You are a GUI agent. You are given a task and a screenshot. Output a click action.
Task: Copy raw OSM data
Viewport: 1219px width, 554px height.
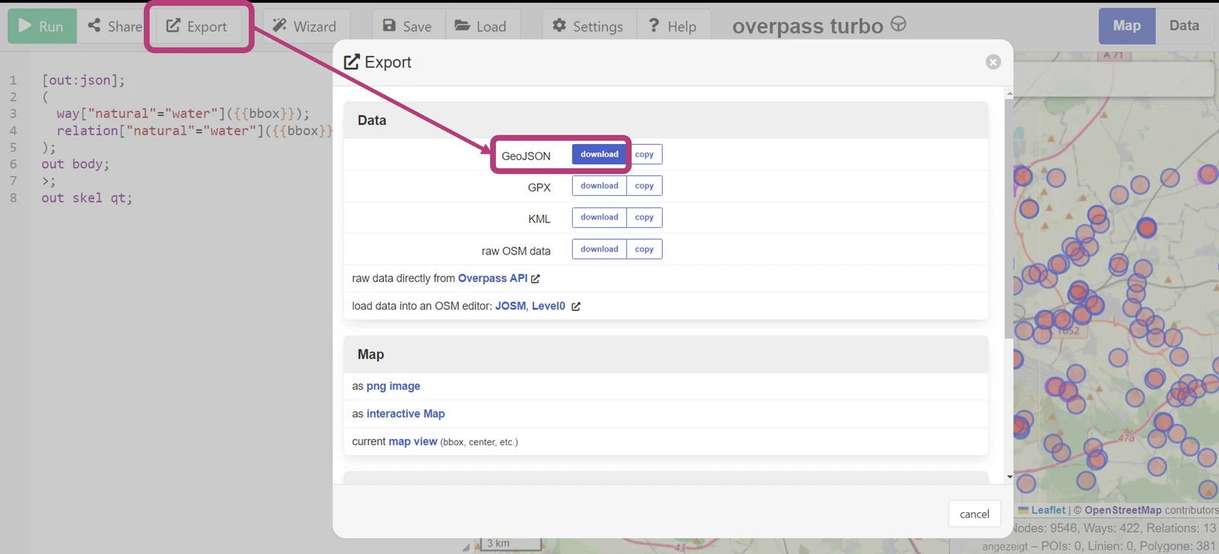[645, 249]
